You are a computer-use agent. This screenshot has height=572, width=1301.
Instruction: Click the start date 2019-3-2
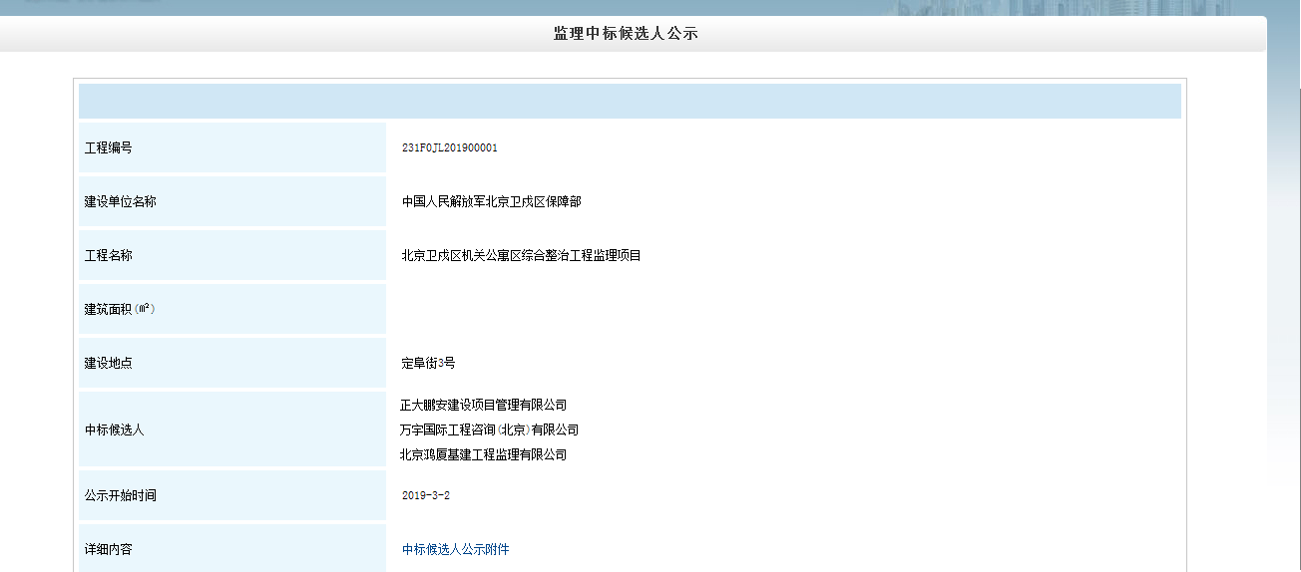tap(426, 495)
